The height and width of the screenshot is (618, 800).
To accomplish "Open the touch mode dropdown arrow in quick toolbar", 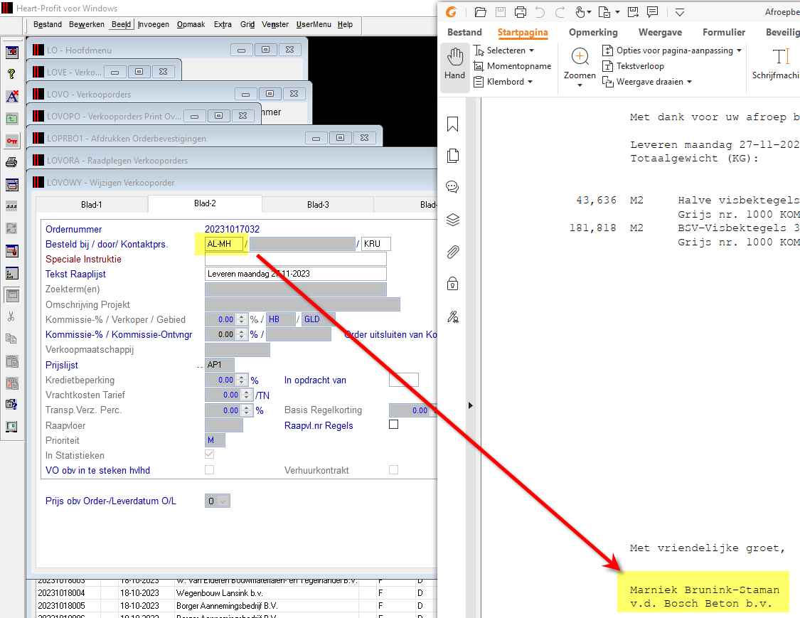I will point(590,12).
